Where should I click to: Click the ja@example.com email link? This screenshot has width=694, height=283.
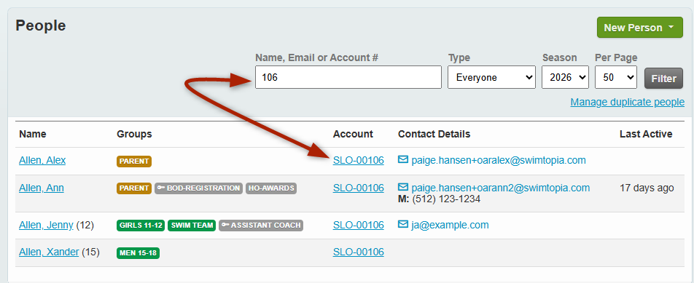click(x=450, y=226)
